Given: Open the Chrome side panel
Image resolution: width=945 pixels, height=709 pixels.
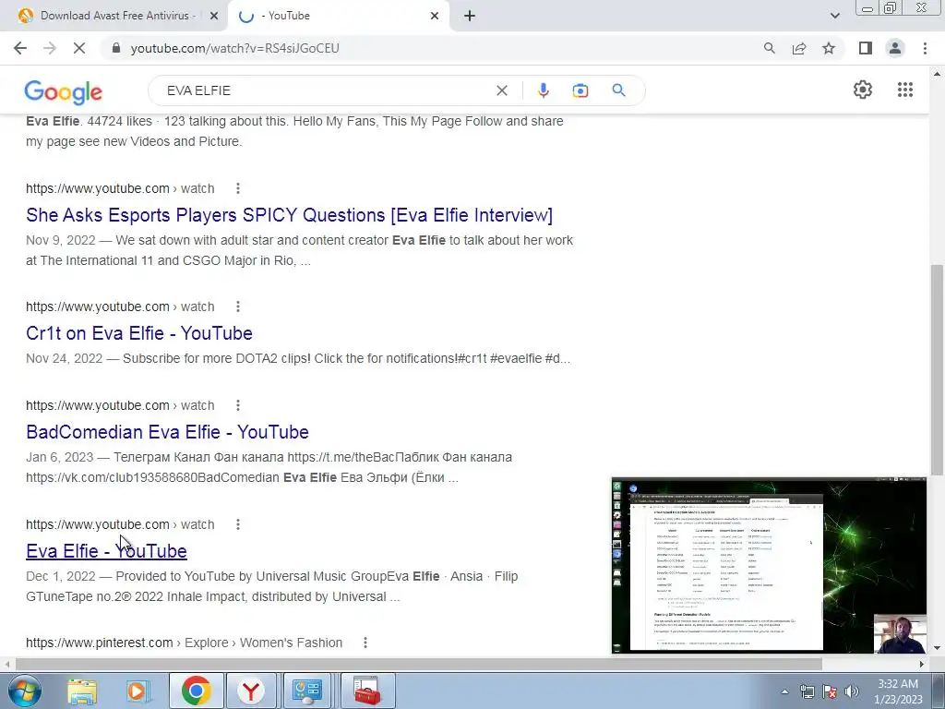Looking at the screenshot, I should 866,48.
